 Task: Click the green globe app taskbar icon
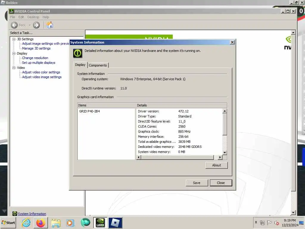pyautogui.click(x=85, y=222)
